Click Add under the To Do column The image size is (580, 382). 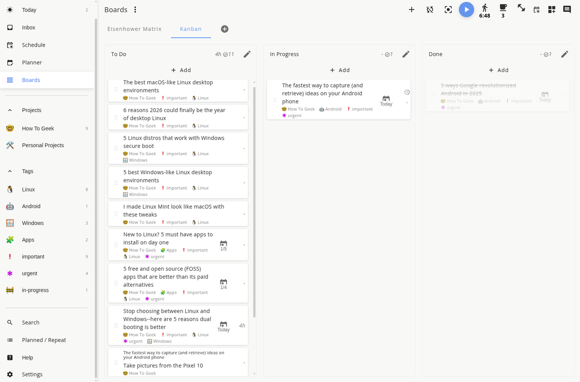[x=181, y=70]
